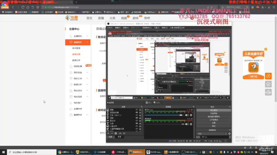Toggle visibility of 图像 source
277x155 pixels.
tap(136, 110)
